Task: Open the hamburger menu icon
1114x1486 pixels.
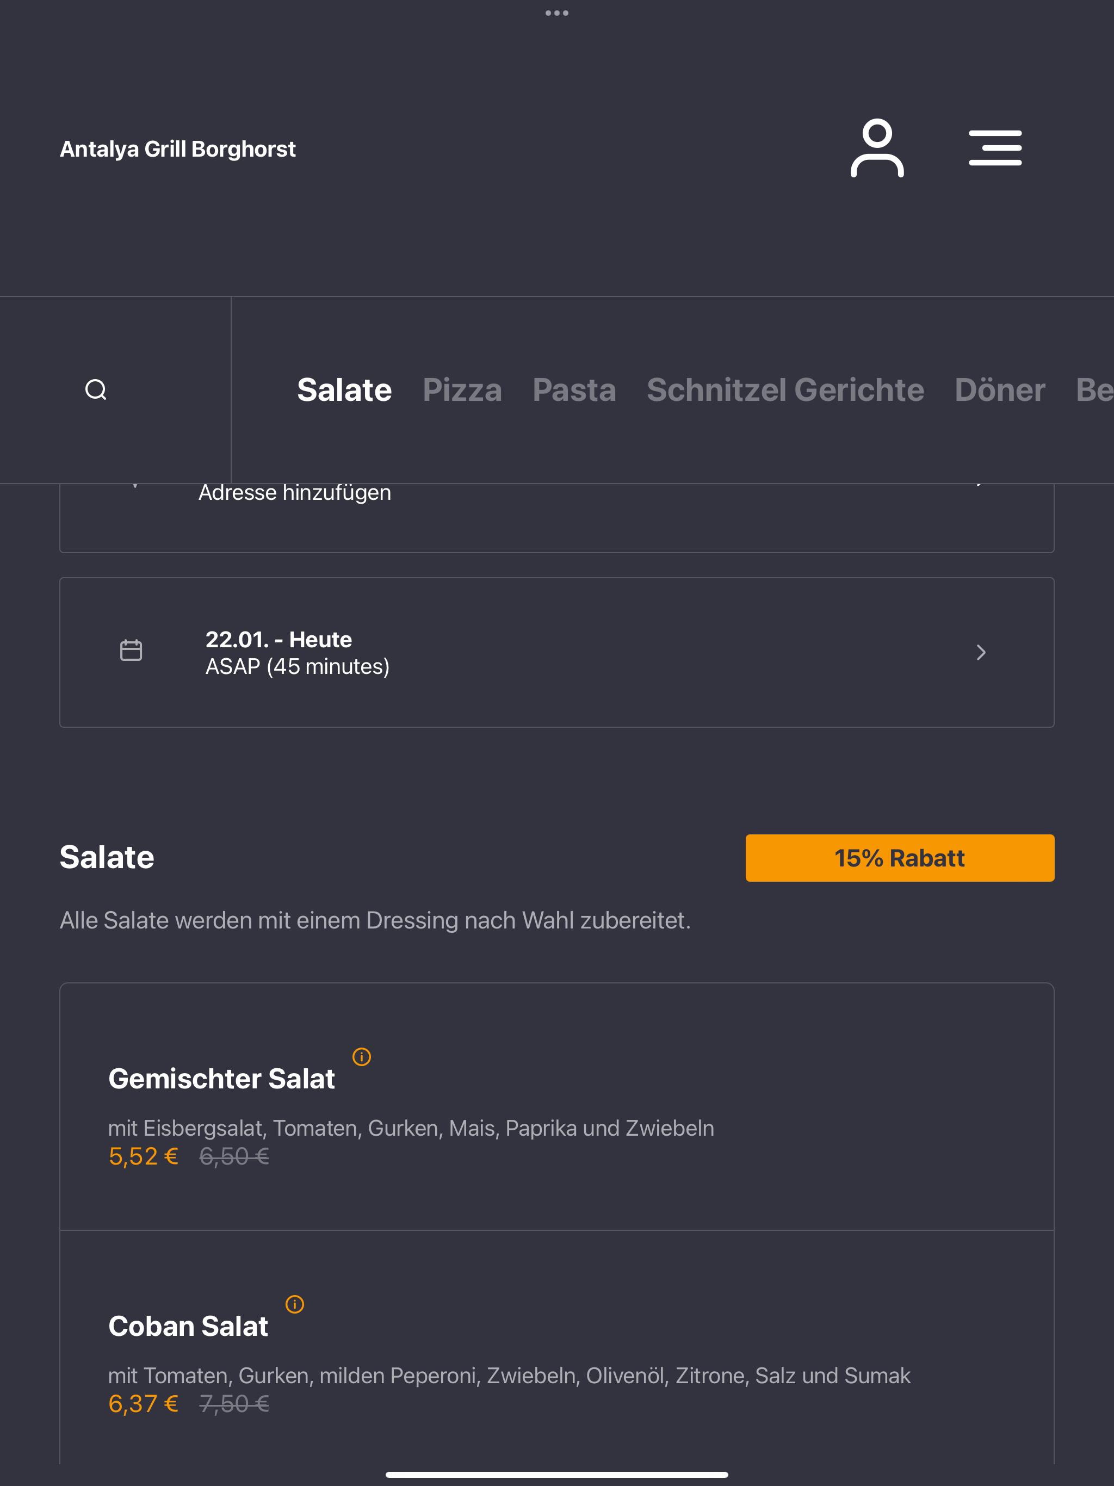Action: pos(995,148)
